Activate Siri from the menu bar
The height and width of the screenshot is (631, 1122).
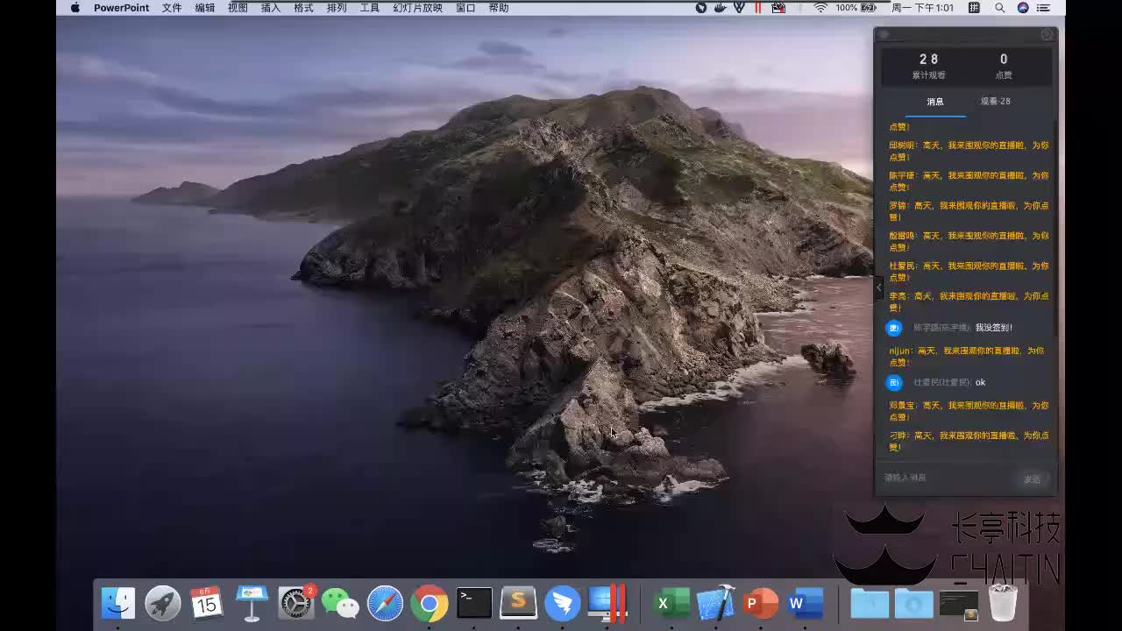click(1022, 8)
